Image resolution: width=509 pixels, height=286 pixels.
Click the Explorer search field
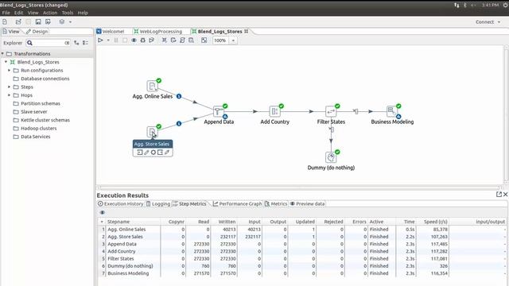tap(49, 43)
